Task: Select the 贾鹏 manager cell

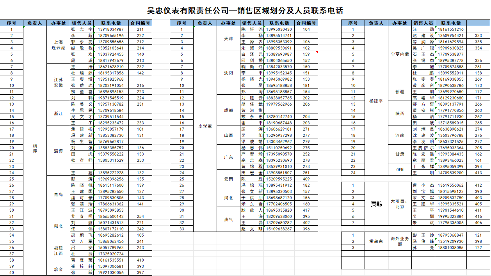Action: [376, 204]
